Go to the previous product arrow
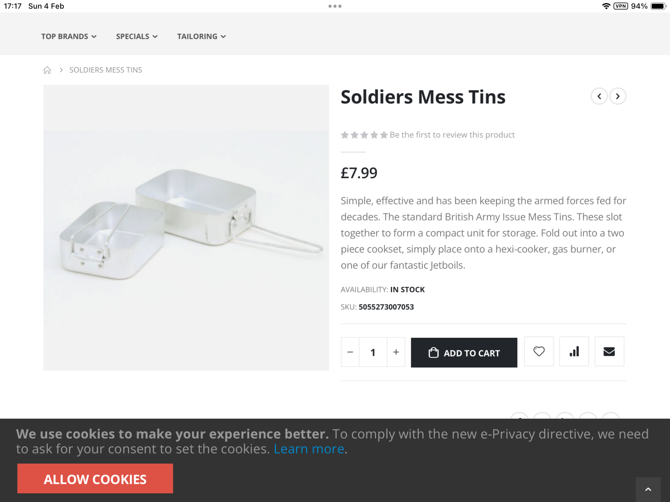 coord(599,96)
